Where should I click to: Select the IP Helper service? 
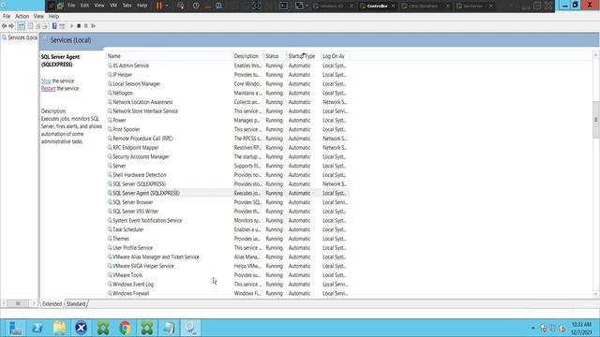tap(228, 75)
